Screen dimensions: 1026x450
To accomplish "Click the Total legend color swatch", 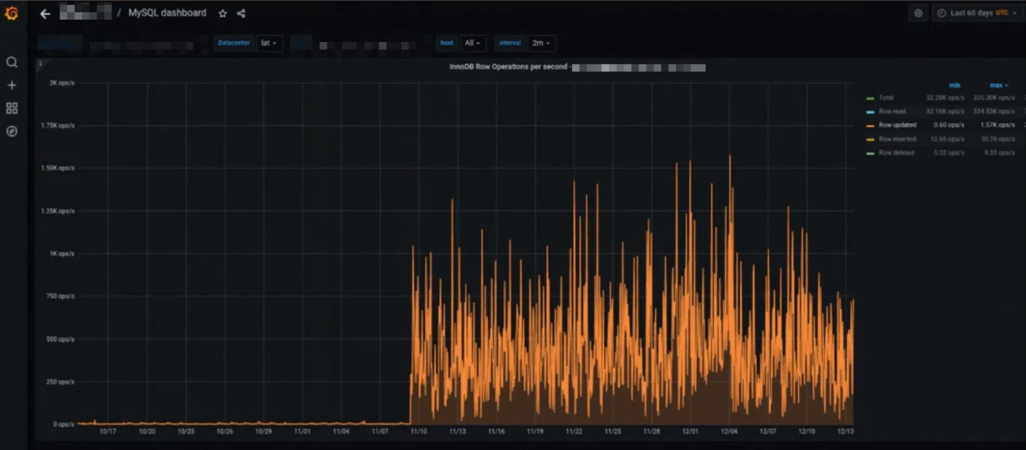I will [x=870, y=98].
